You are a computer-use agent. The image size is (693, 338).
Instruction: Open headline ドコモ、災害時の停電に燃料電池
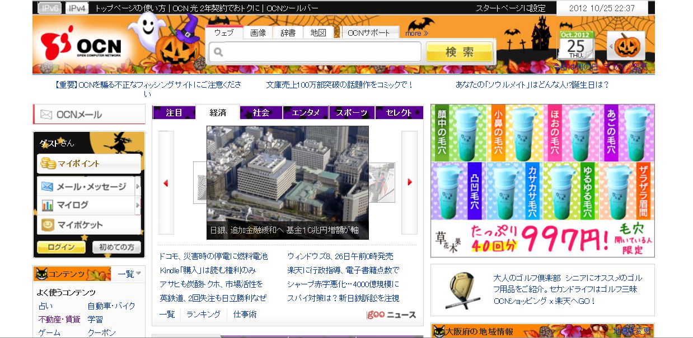point(213,256)
